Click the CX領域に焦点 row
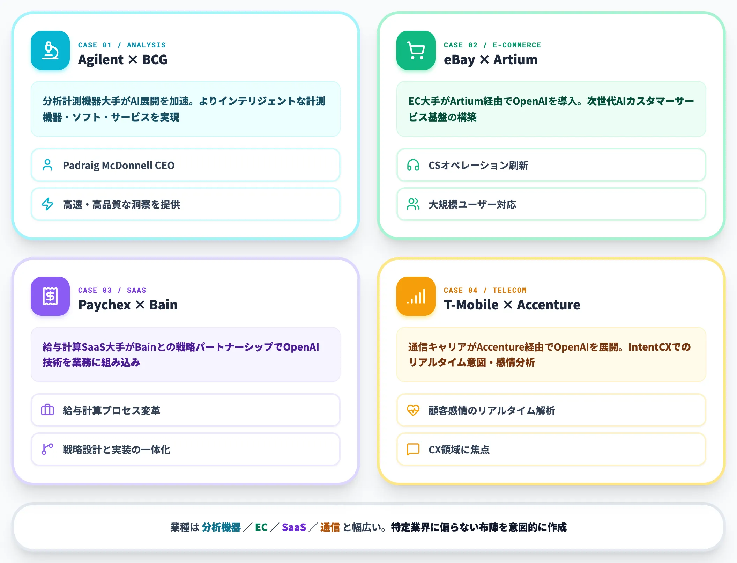Viewport: 737px width, 563px height. 551,449
